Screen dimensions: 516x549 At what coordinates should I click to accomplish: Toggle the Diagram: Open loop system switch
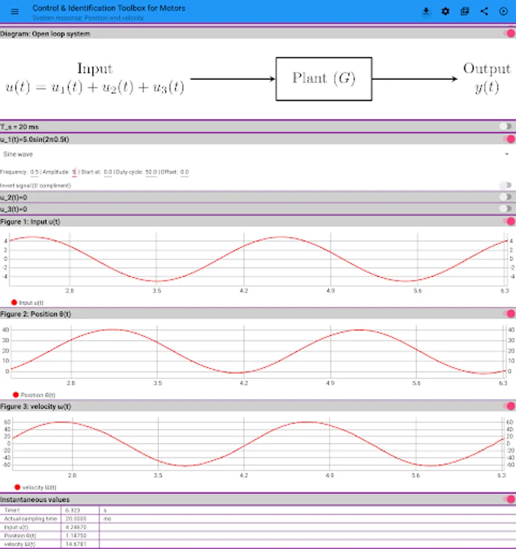pos(508,34)
